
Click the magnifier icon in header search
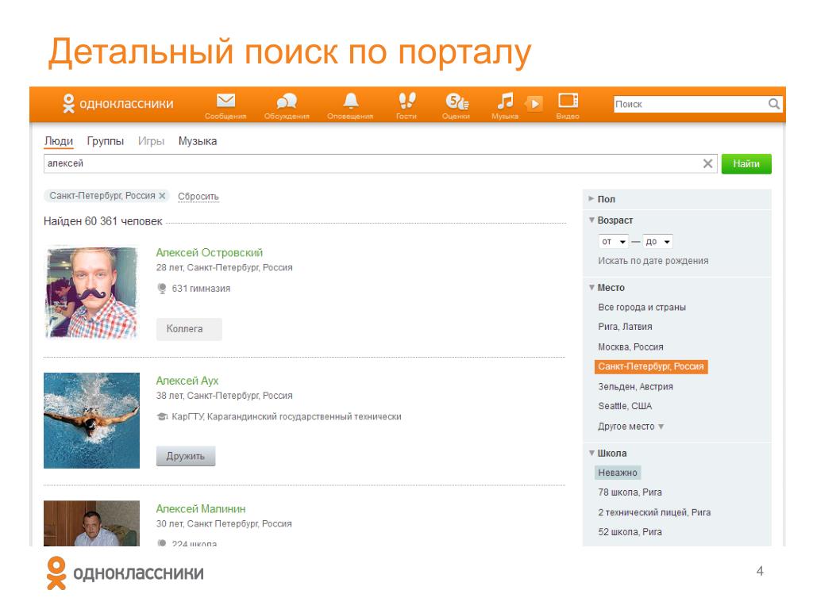(773, 104)
